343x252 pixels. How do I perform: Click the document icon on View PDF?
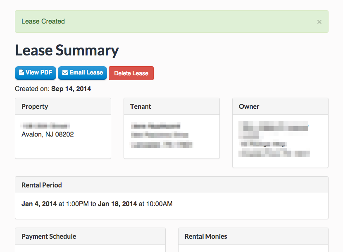pos(21,73)
